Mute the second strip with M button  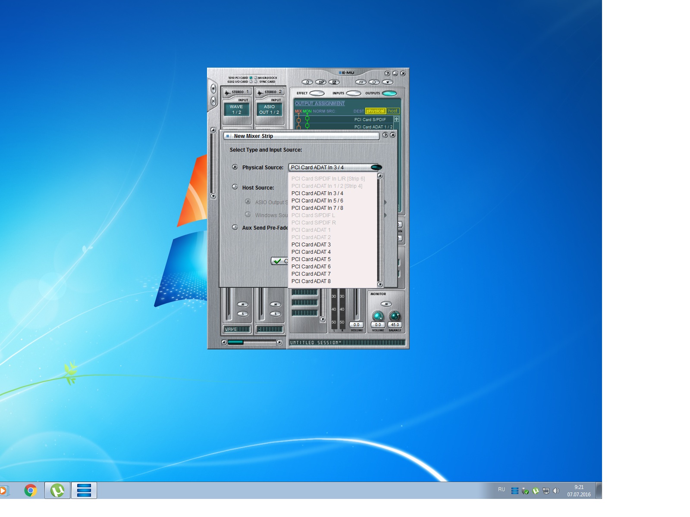coord(276,305)
